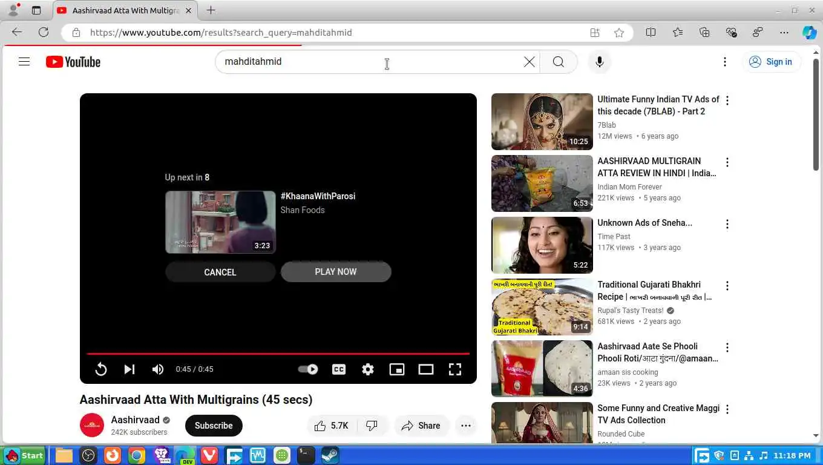This screenshot has height=465, width=823.
Task: Like the video
Action: 332,426
